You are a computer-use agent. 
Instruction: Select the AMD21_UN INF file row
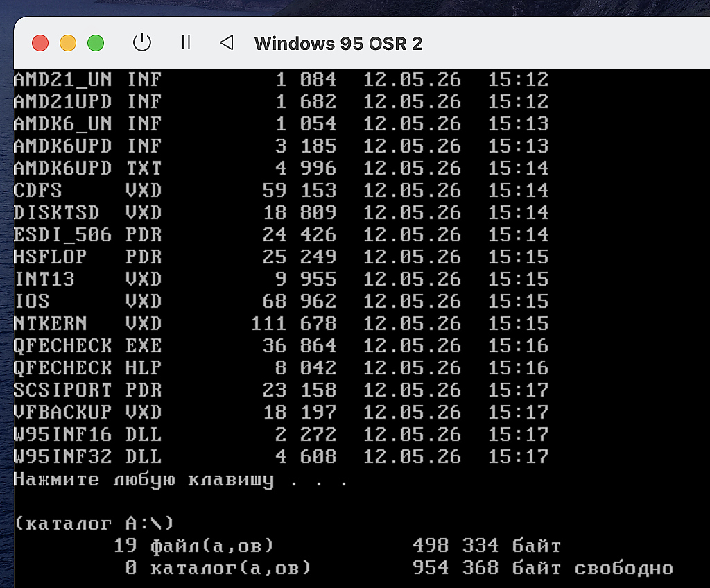(x=282, y=79)
